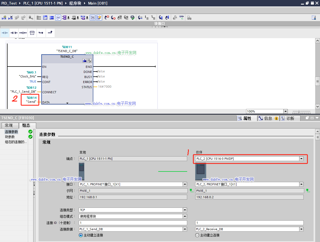
Task: Toggle free-form comments speech bubble icon
Action: pos(58,18)
